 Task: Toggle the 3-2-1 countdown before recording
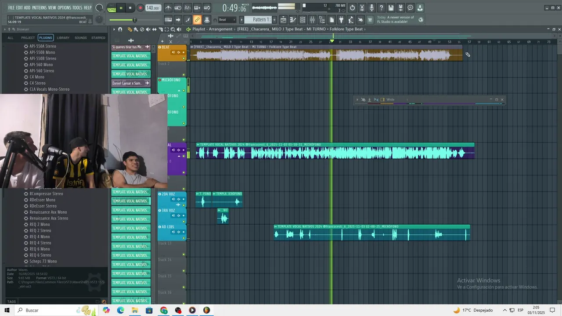pos(187,8)
